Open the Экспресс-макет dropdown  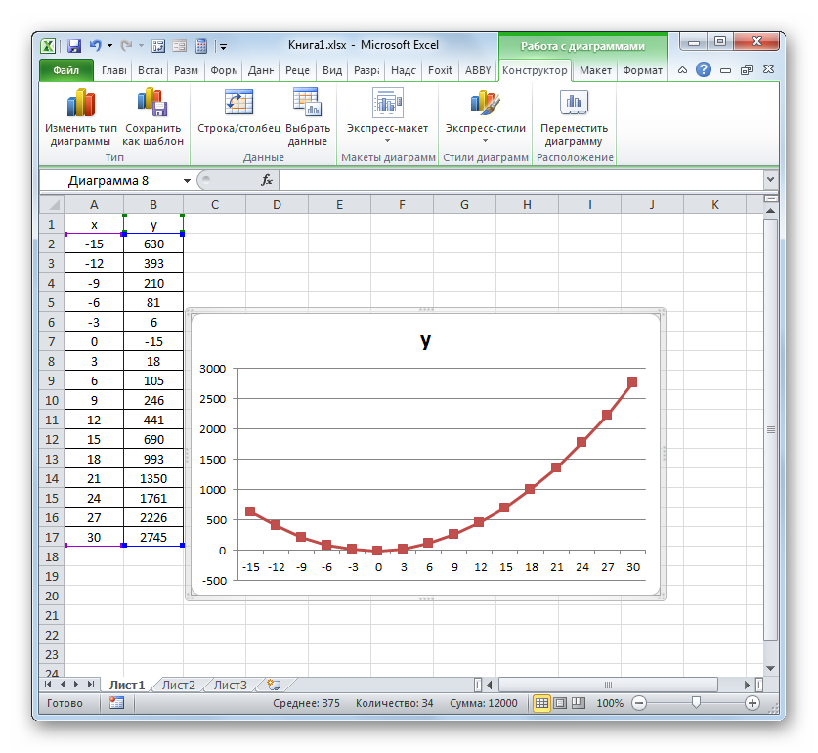click(387, 140)
